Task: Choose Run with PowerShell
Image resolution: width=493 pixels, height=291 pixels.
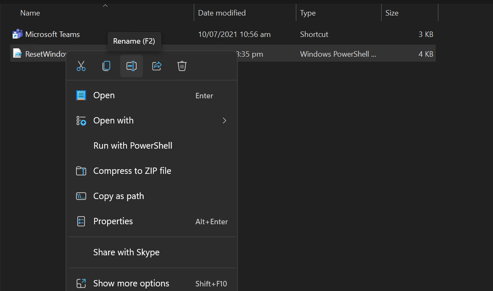Action: coord(152,145)
